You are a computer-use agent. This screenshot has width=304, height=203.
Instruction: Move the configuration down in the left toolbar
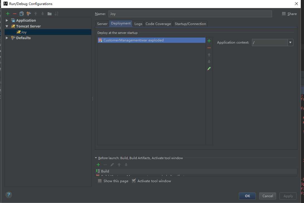[43, 14]
